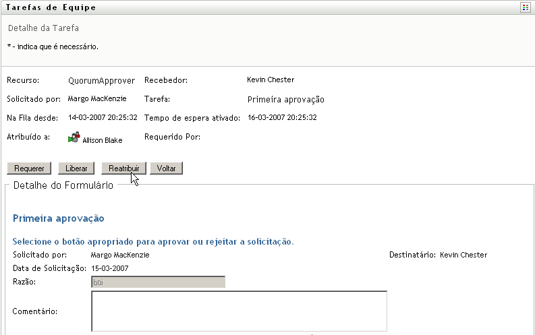Click the Reatribuir button

tap(124, 169)
